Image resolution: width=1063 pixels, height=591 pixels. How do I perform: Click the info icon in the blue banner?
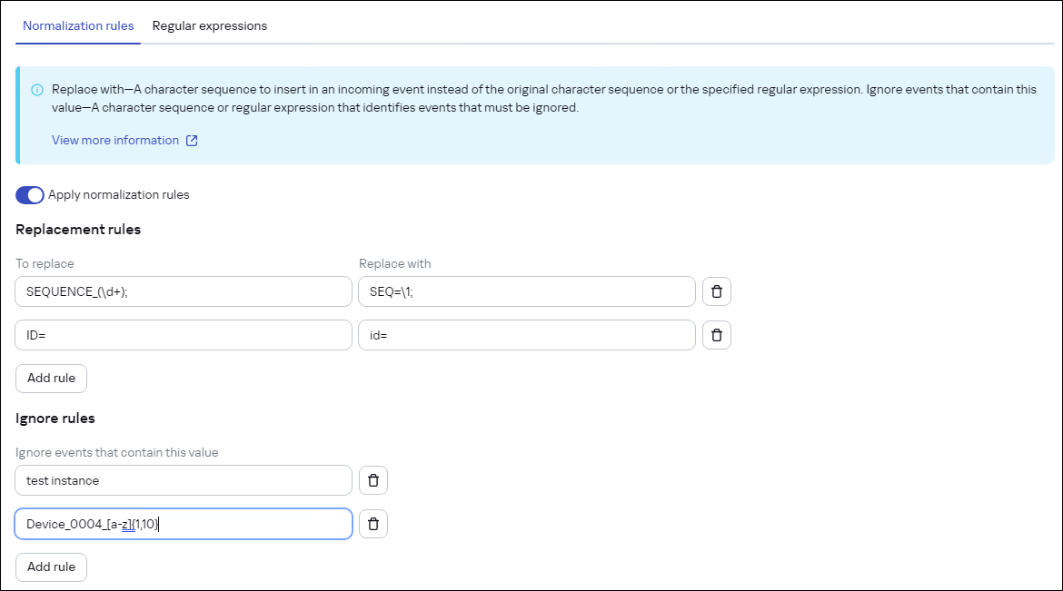[36, 89]
